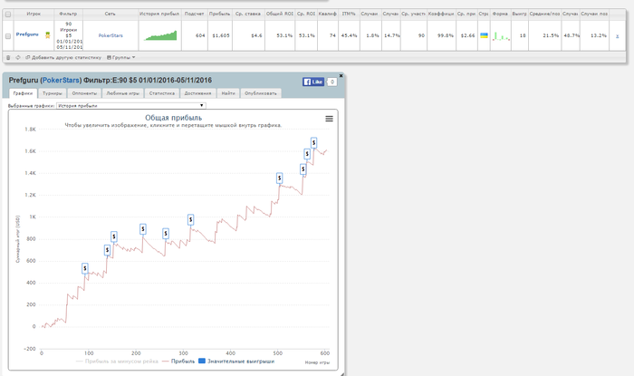Expand the Группы dropdown menu

pos(120,57)
